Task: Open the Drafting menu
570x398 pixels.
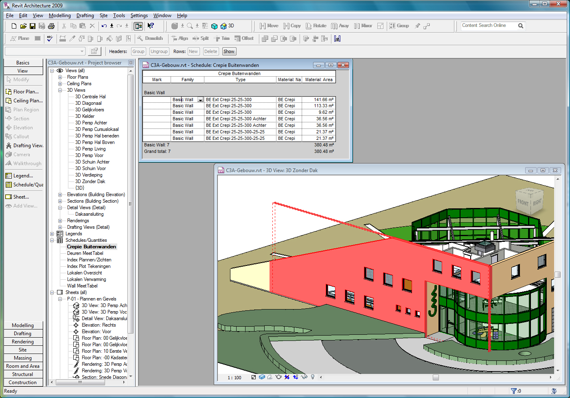Action: [85, 15]
